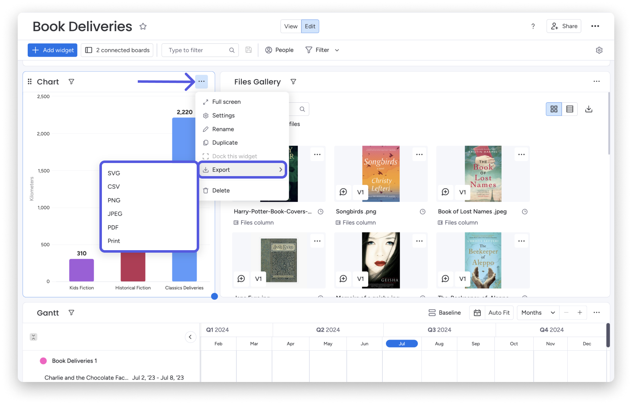Open the People filter
Viewport: 632px width, 405px height.
tap(279, 50)
